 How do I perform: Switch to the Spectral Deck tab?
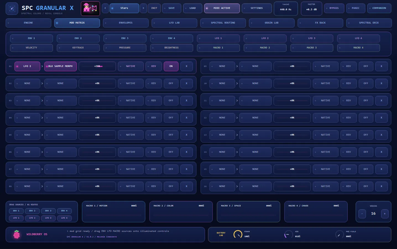(369, 23)
